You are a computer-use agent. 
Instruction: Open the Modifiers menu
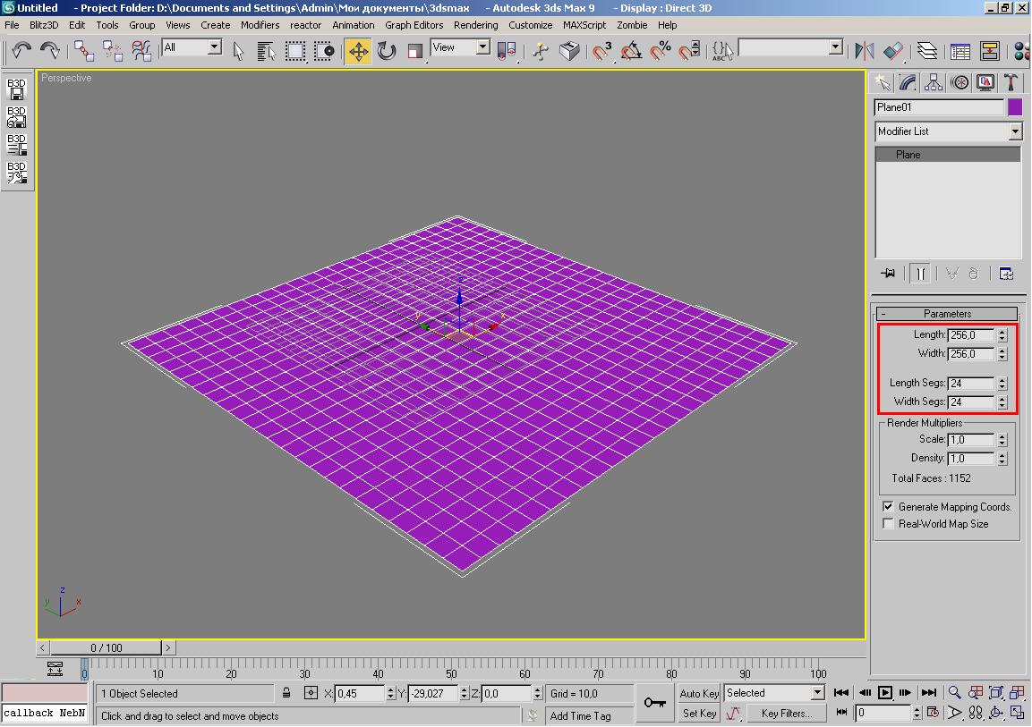pos(260,25)
